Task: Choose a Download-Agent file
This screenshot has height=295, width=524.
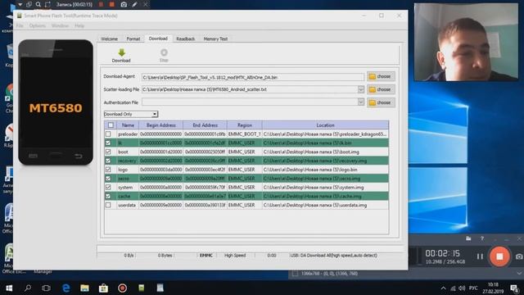Action: (x=381, y=76)
